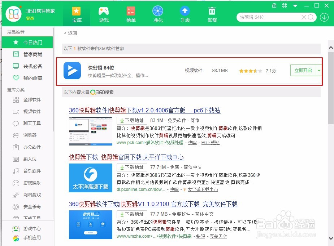Open the 游戏 gamepad tab
334x246 pixels.
104,14
